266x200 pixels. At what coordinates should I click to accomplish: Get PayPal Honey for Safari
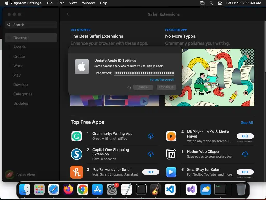150,172
